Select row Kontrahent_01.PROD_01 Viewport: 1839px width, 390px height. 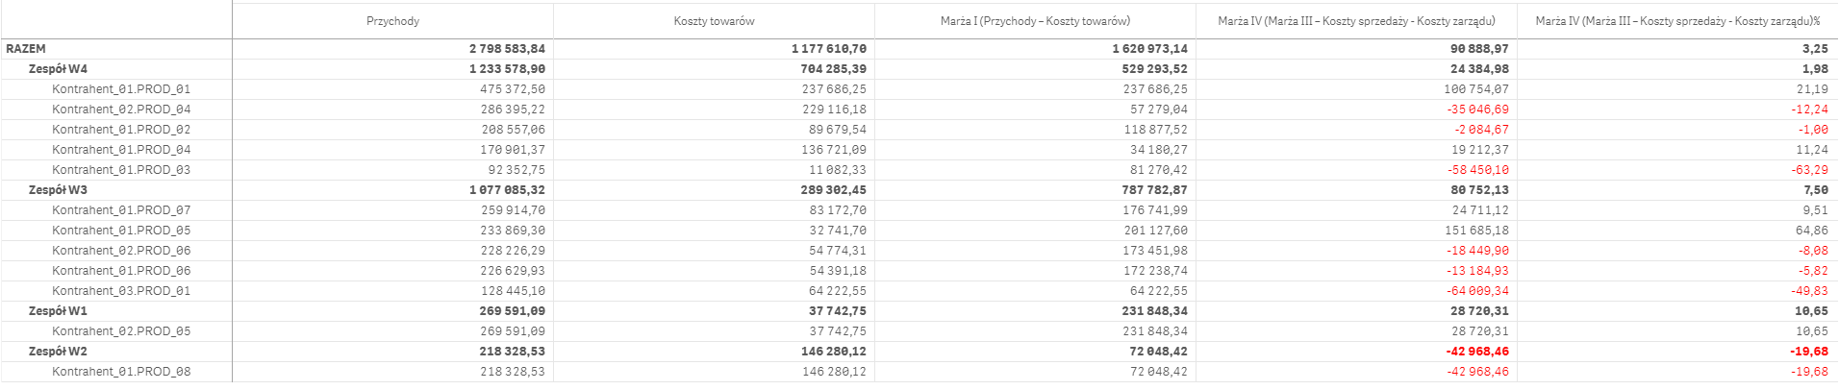click(x=121, y=89)
